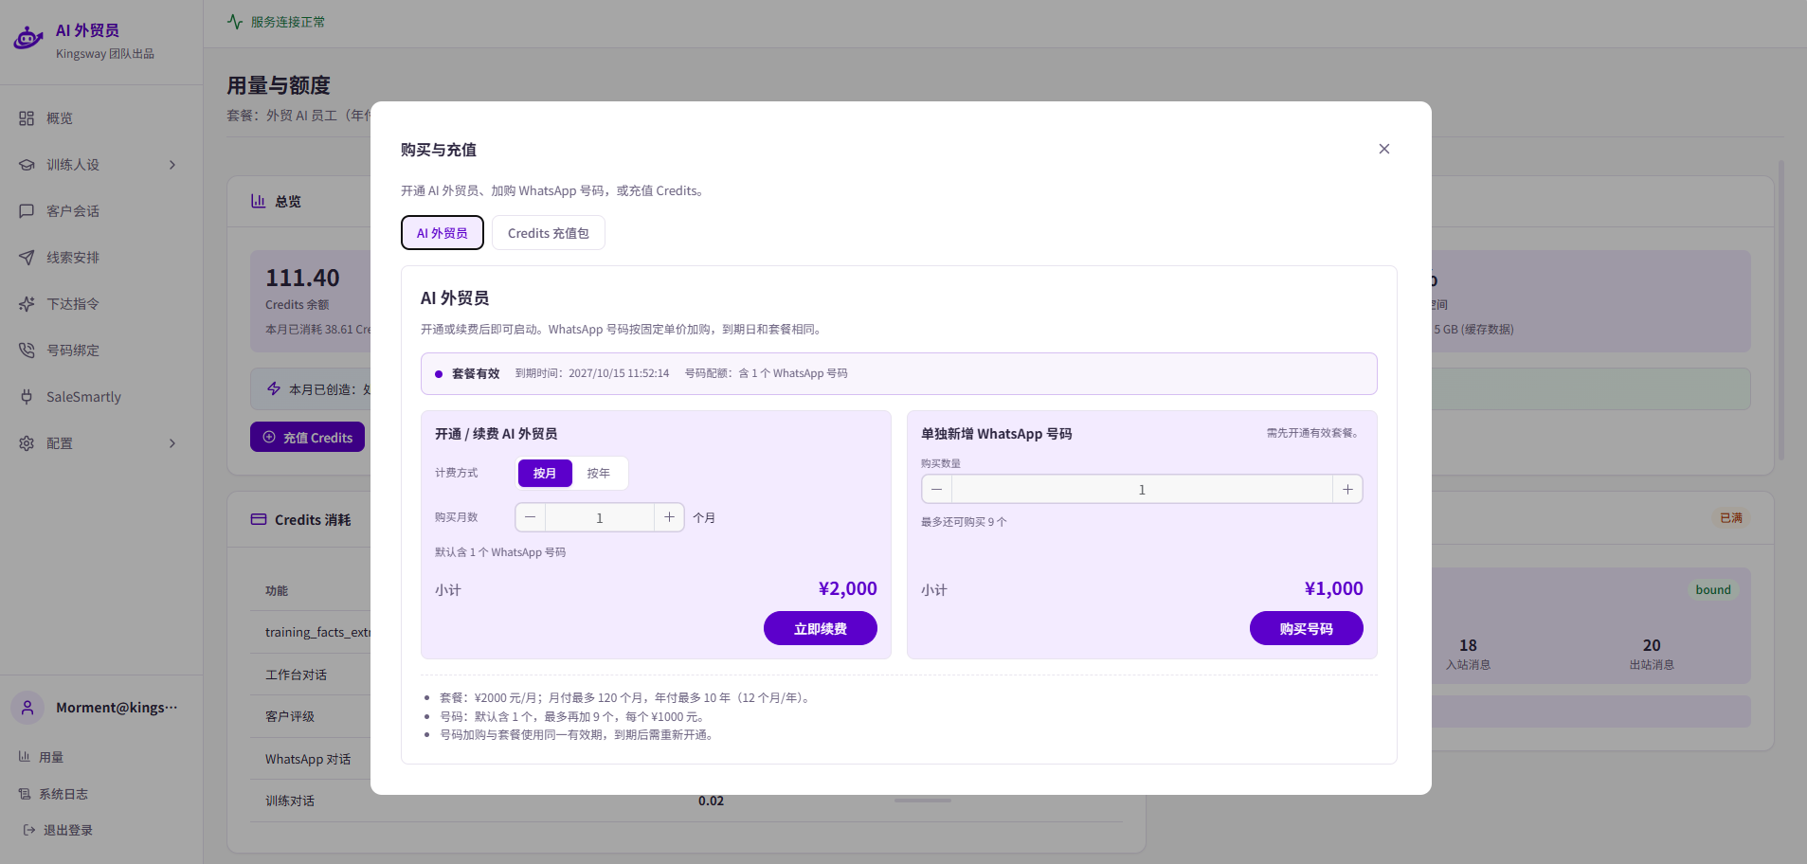Close the 购买与充值 dialog
Screen dimensions: 1807x864
(1384, 149)
